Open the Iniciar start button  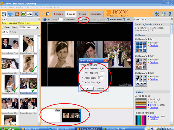click(9, 129)
